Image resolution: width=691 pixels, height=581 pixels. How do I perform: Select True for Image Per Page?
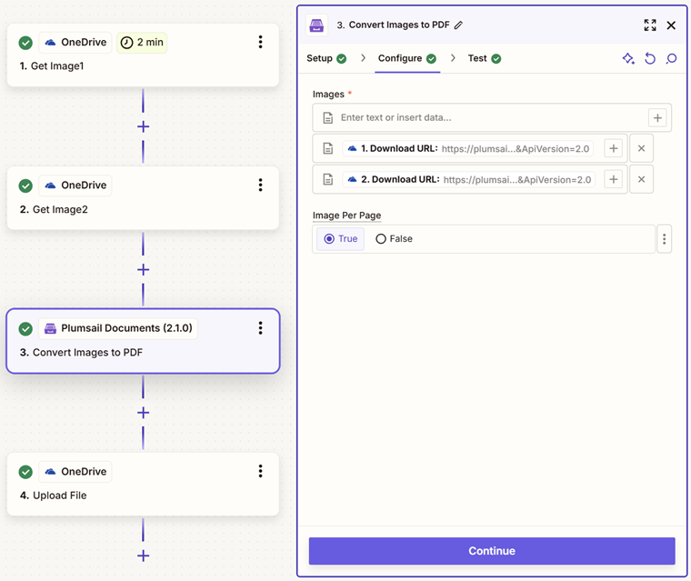point(341,239)
